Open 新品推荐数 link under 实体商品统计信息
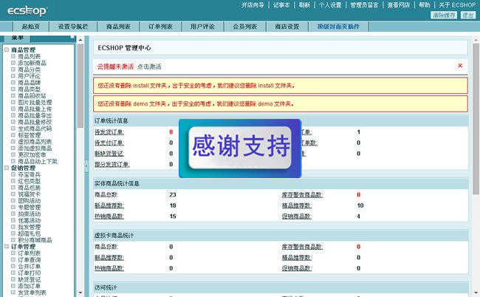Screen dimensions: 480x297 click(109, 205)
